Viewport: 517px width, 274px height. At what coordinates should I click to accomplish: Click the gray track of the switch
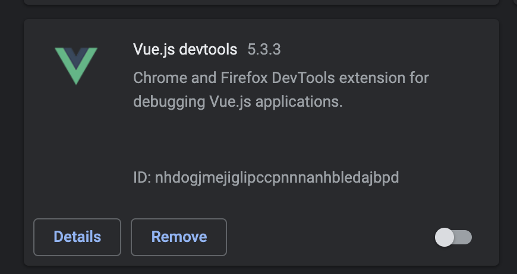pos(464,237)
